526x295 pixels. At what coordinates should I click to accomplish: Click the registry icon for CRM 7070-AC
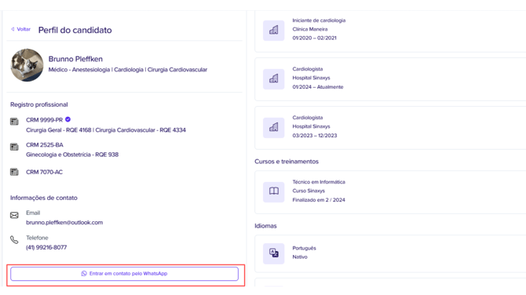click(x=14, y=172)
